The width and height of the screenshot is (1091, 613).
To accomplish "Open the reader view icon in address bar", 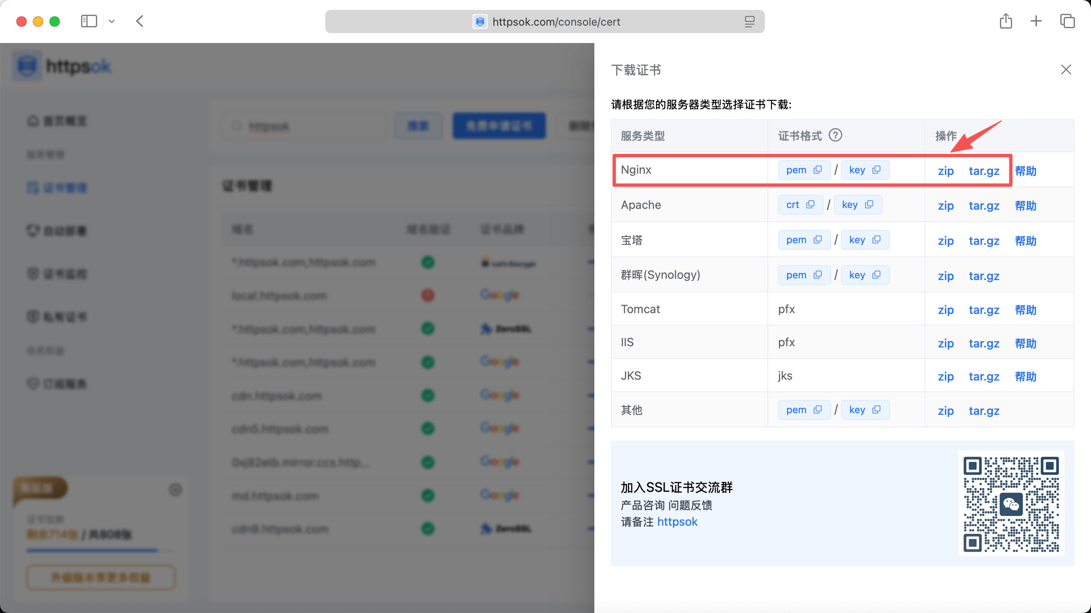I will tap(749, 22).
